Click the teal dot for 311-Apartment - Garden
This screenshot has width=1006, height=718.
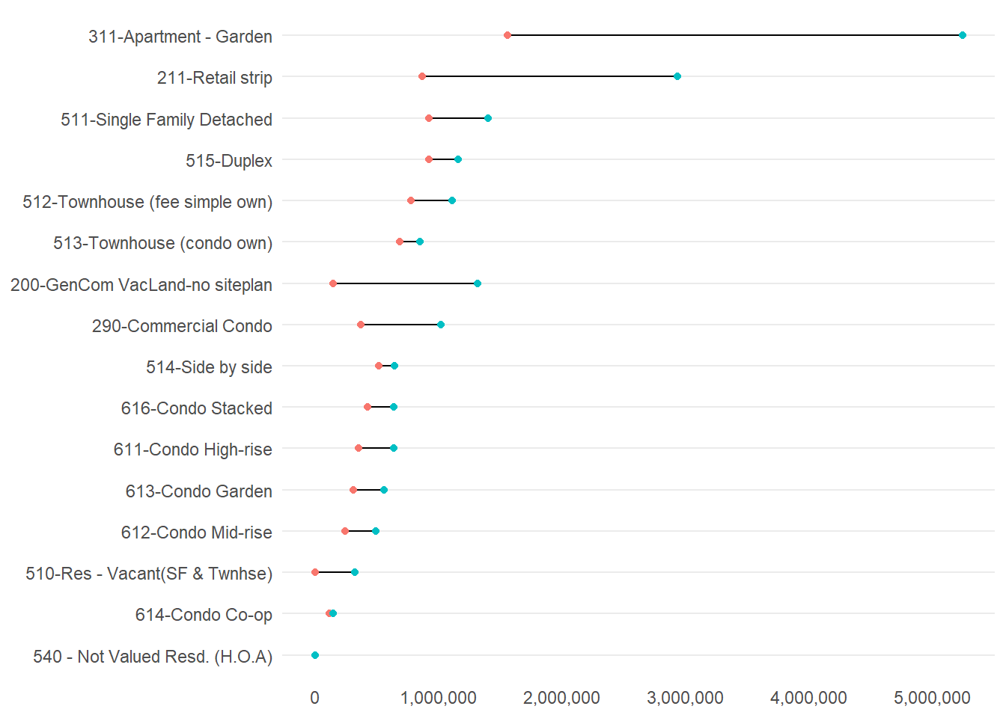tap(962, 35)
